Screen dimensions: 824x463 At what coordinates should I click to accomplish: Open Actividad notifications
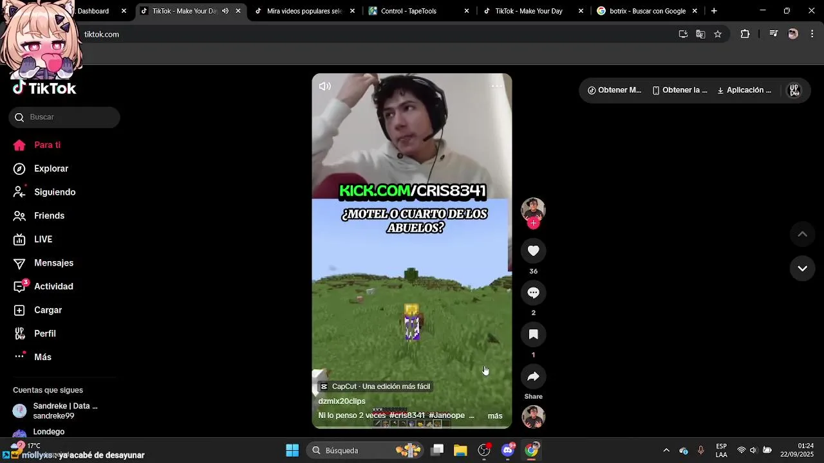44,287
